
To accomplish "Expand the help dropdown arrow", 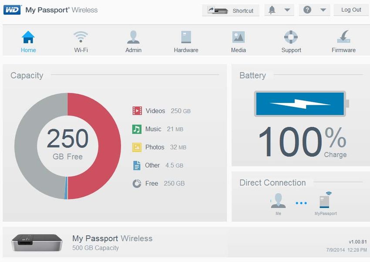I will coord(323,10).
